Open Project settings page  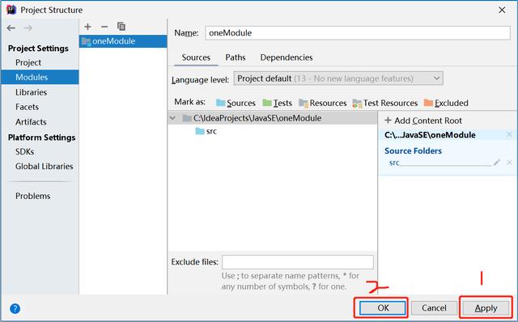tap(28, 62)
